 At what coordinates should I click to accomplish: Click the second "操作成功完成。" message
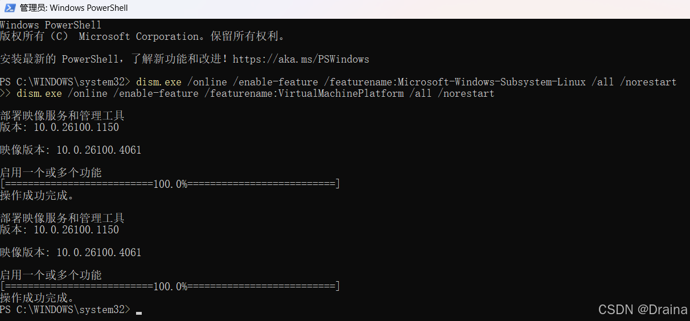(37, 298)
